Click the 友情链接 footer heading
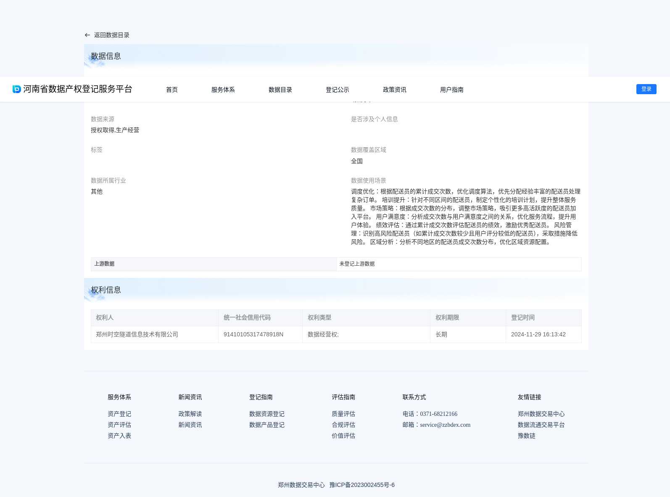The width and height of the screenshot is (670, 497). tap(530, 397)
